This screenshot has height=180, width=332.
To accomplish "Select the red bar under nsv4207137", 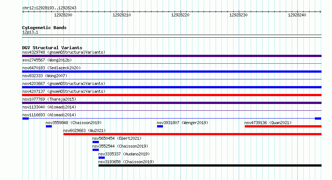I will (172, 95).
